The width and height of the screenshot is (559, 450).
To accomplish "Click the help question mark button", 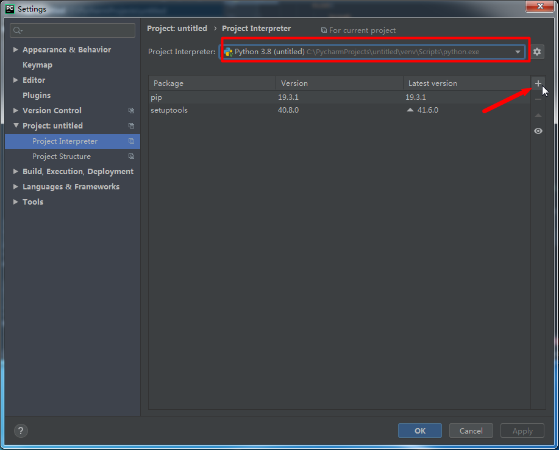I will [x=21, y=431].
